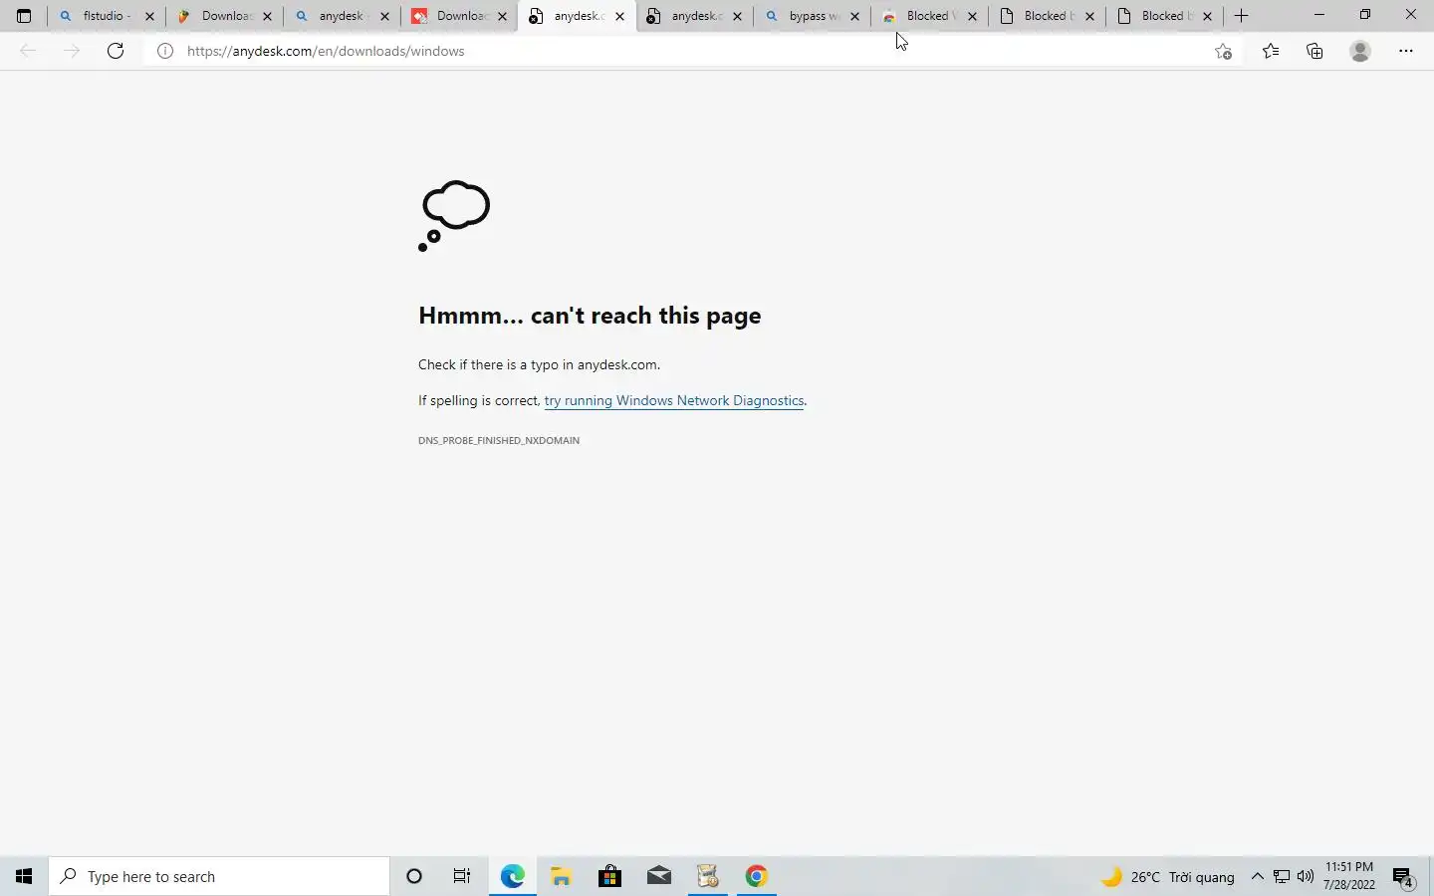The image size is (1434, 896).
Task: Open network status tray icon
Action: (1282, 877)
